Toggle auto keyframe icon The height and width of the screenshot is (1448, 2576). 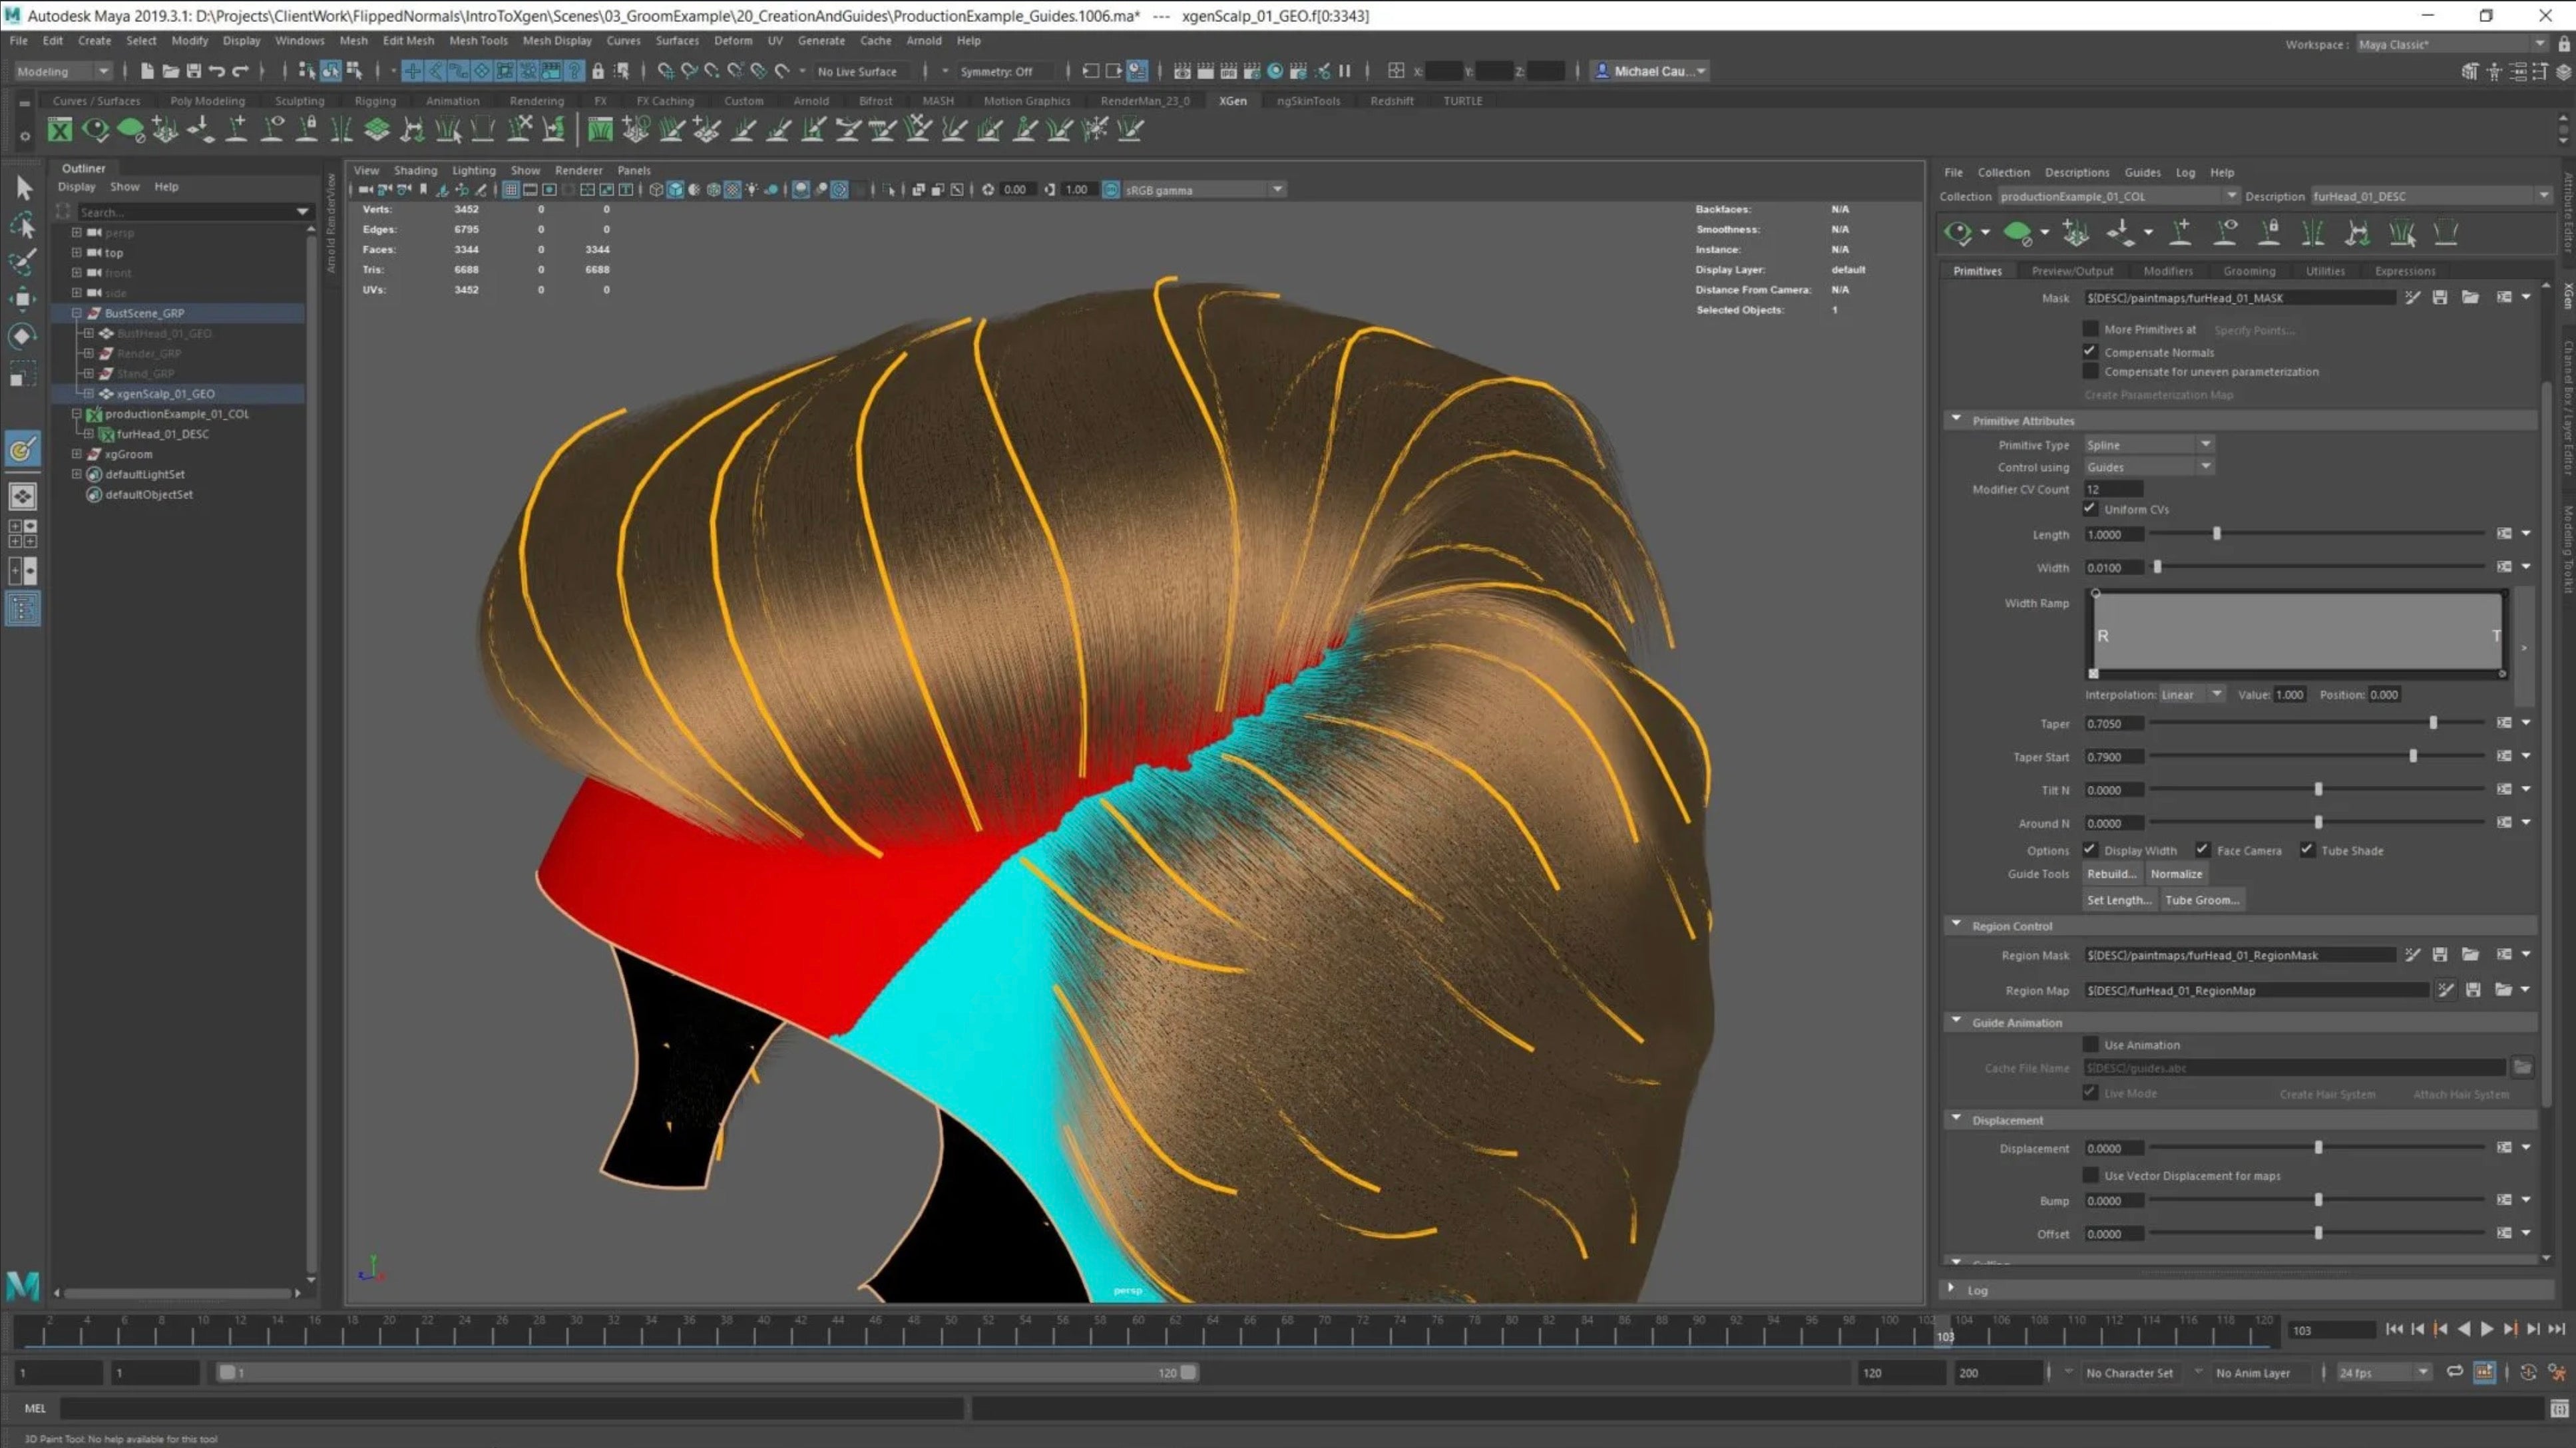click(2528, 1372)
